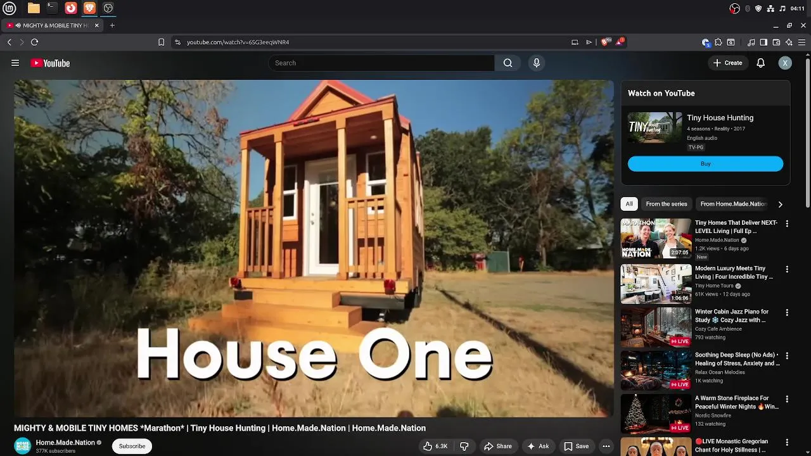Reload the current page

[x=34, y=42]
